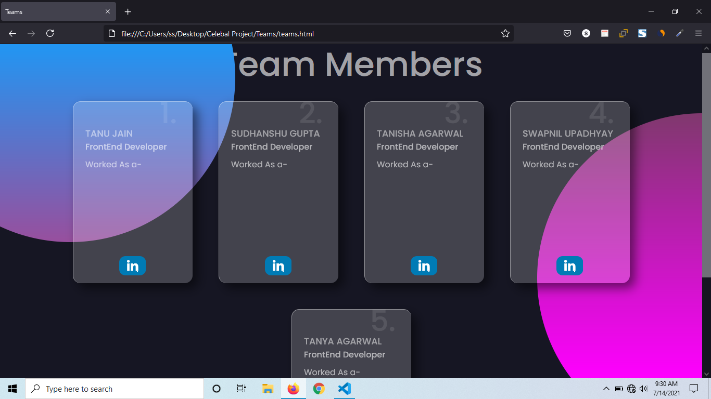Click the TANU JAIN name text

109,134
